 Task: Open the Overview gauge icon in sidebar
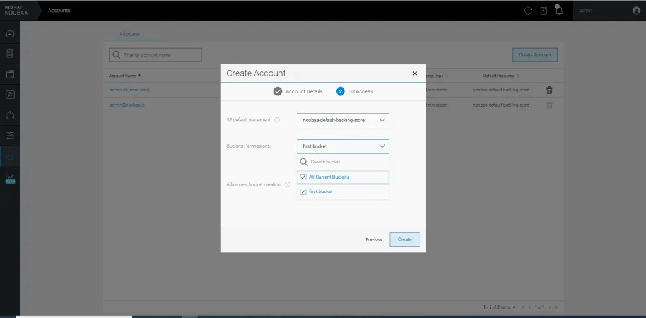pos(10,34)
